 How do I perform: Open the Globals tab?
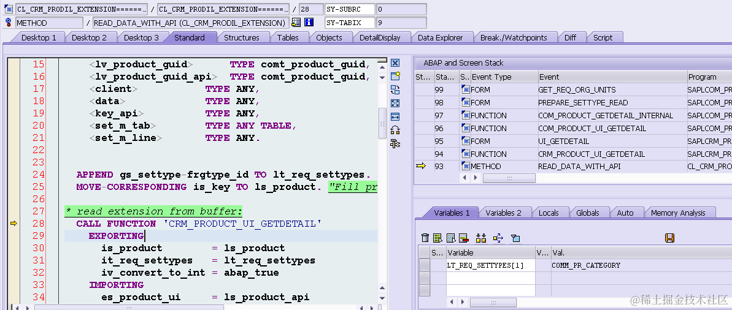click(x=587, y=213)
